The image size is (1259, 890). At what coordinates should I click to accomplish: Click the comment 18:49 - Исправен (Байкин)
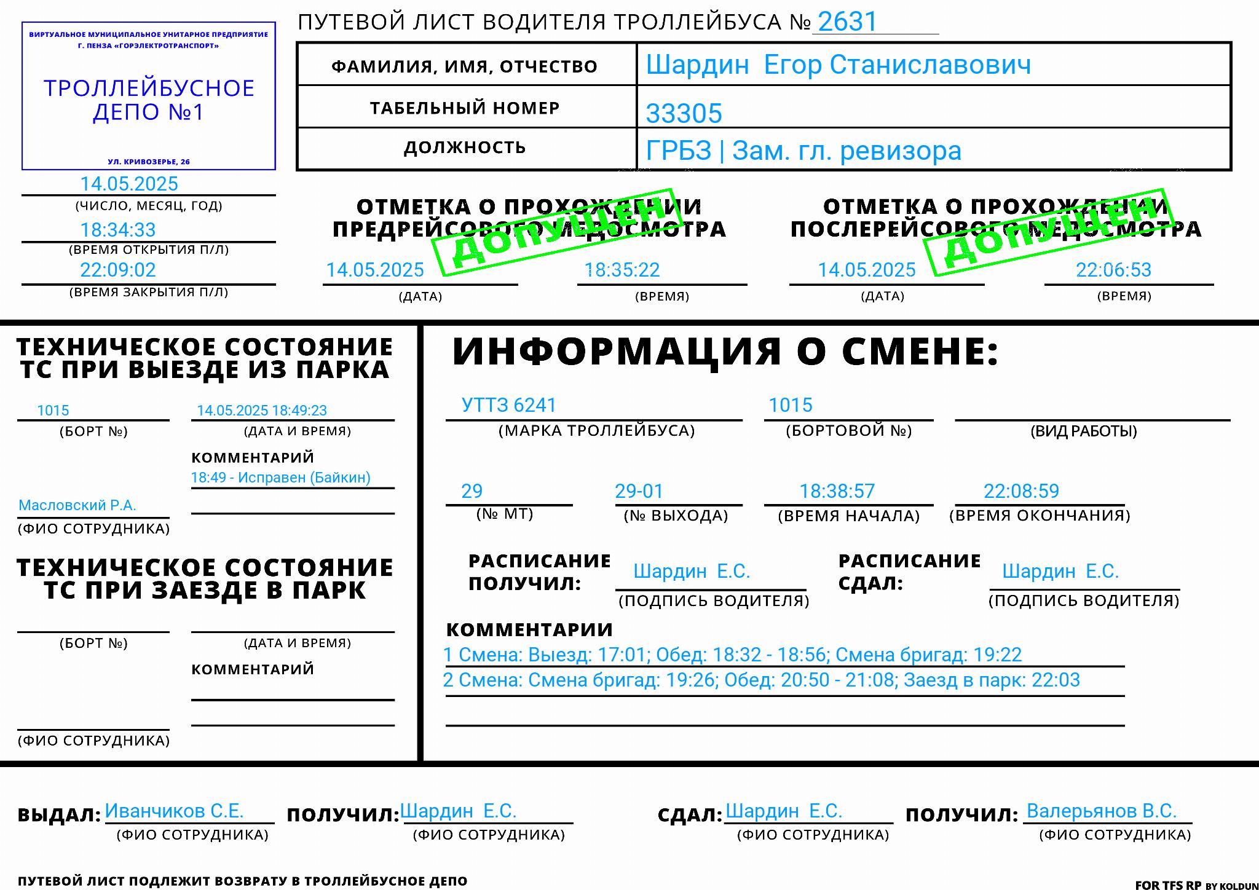280,478
